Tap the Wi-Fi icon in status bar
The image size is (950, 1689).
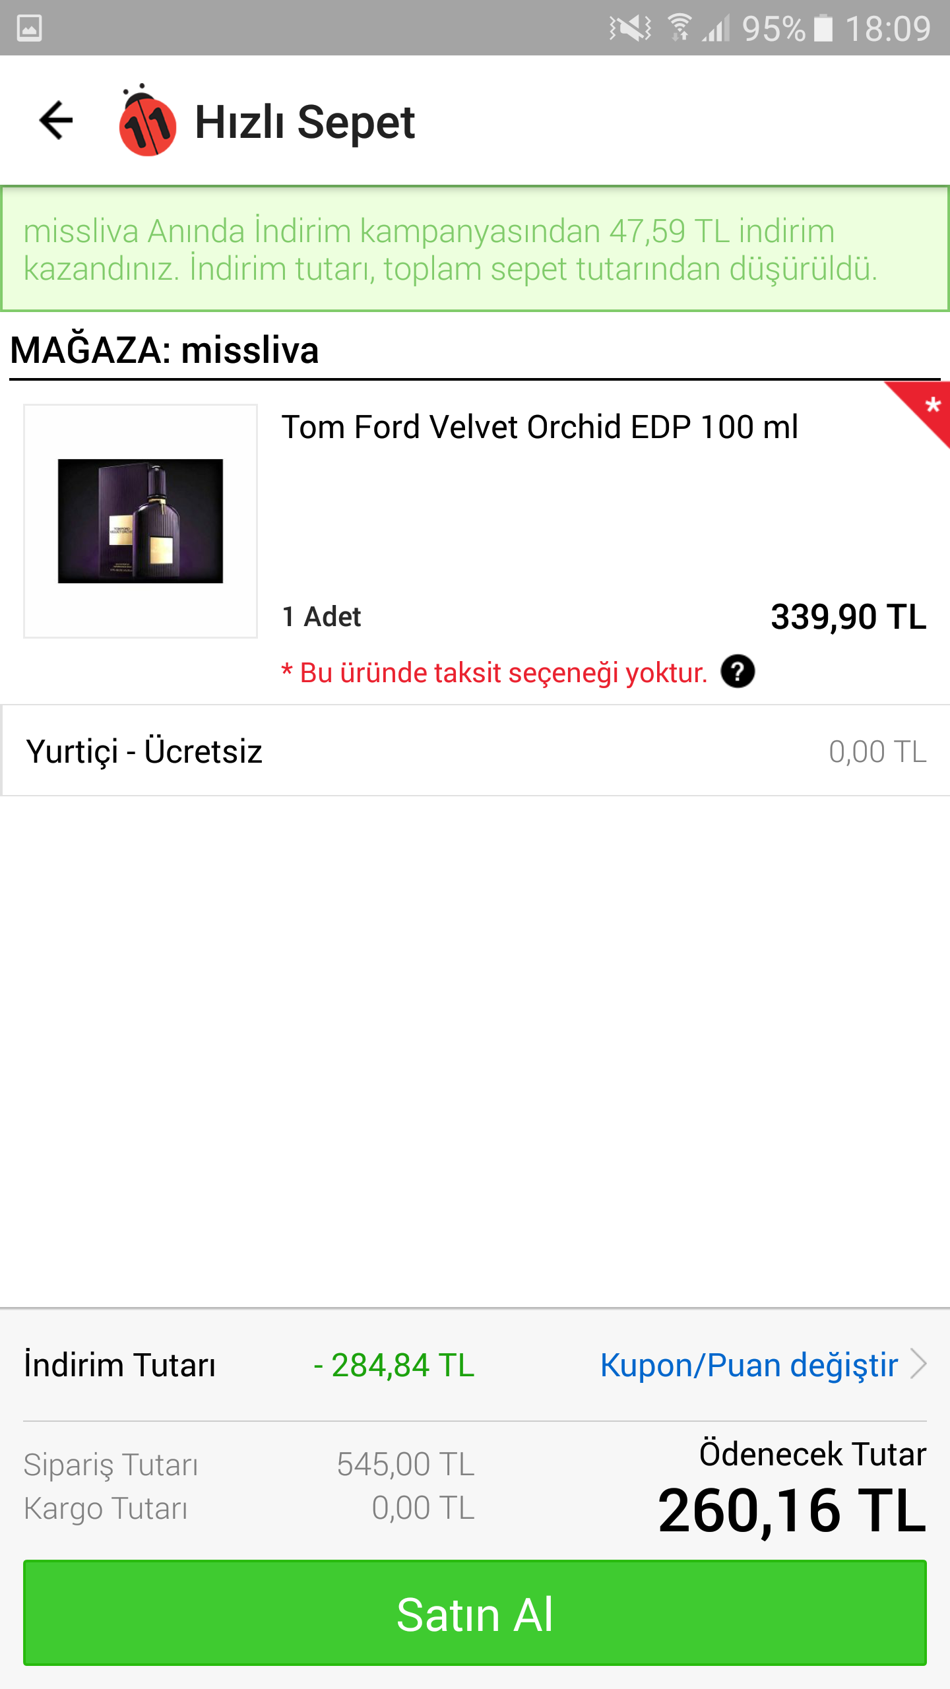pyautogui.click(x=679, y=28)
